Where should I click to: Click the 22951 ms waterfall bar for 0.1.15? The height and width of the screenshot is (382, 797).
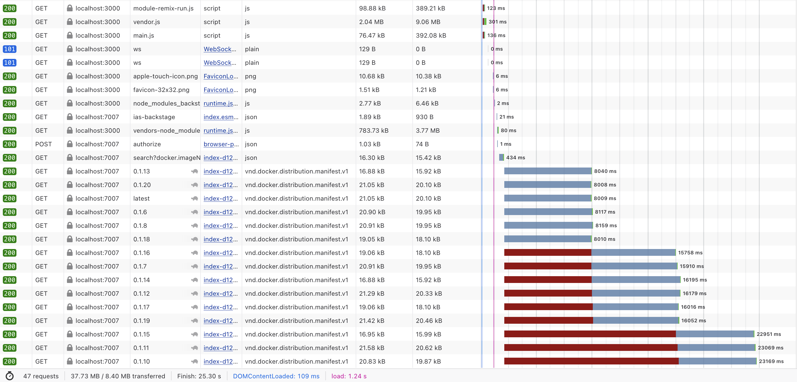628,334
